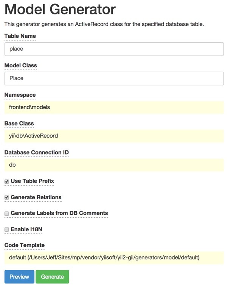
Task: Click the Table Name input field
Action: [114, 49]
